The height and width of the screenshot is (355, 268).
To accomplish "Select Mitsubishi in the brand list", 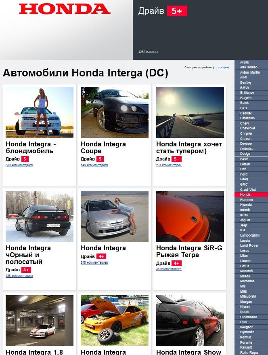I will coord(248,296).
